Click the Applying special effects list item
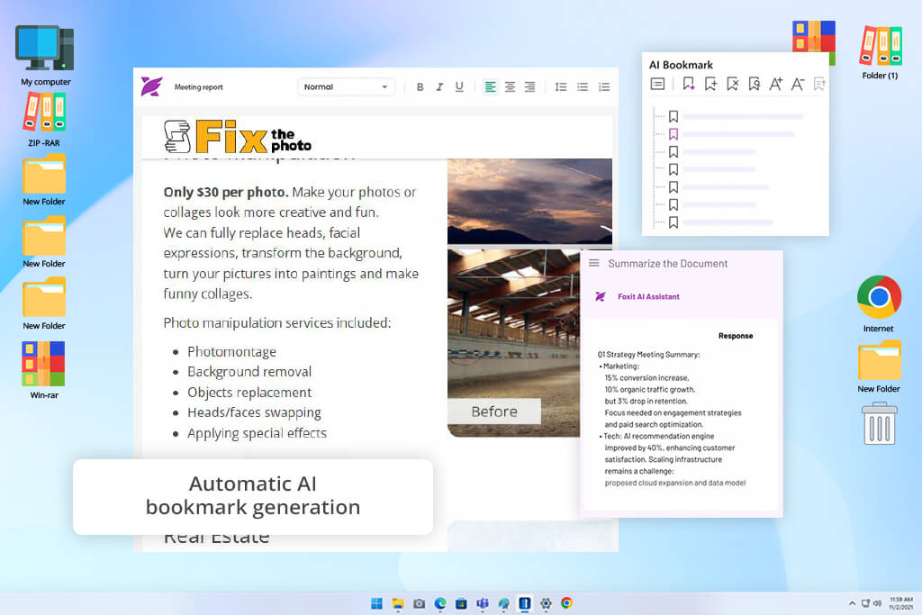Image resolution: width=922 pixels, height=615 pixels. click(257, 433)
